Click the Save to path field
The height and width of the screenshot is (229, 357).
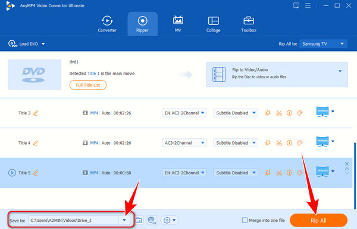click(x=73, y=220)
